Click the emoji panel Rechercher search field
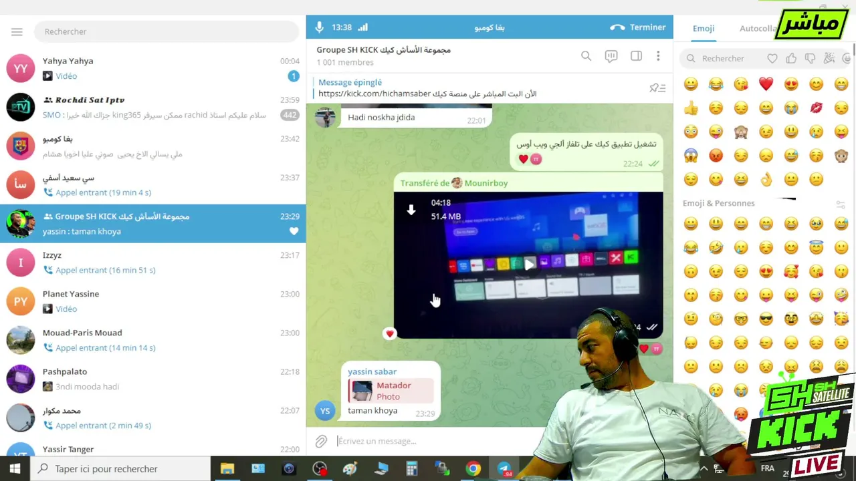The width and height of the screenshot is (856, 481). (x=724, y=59)
